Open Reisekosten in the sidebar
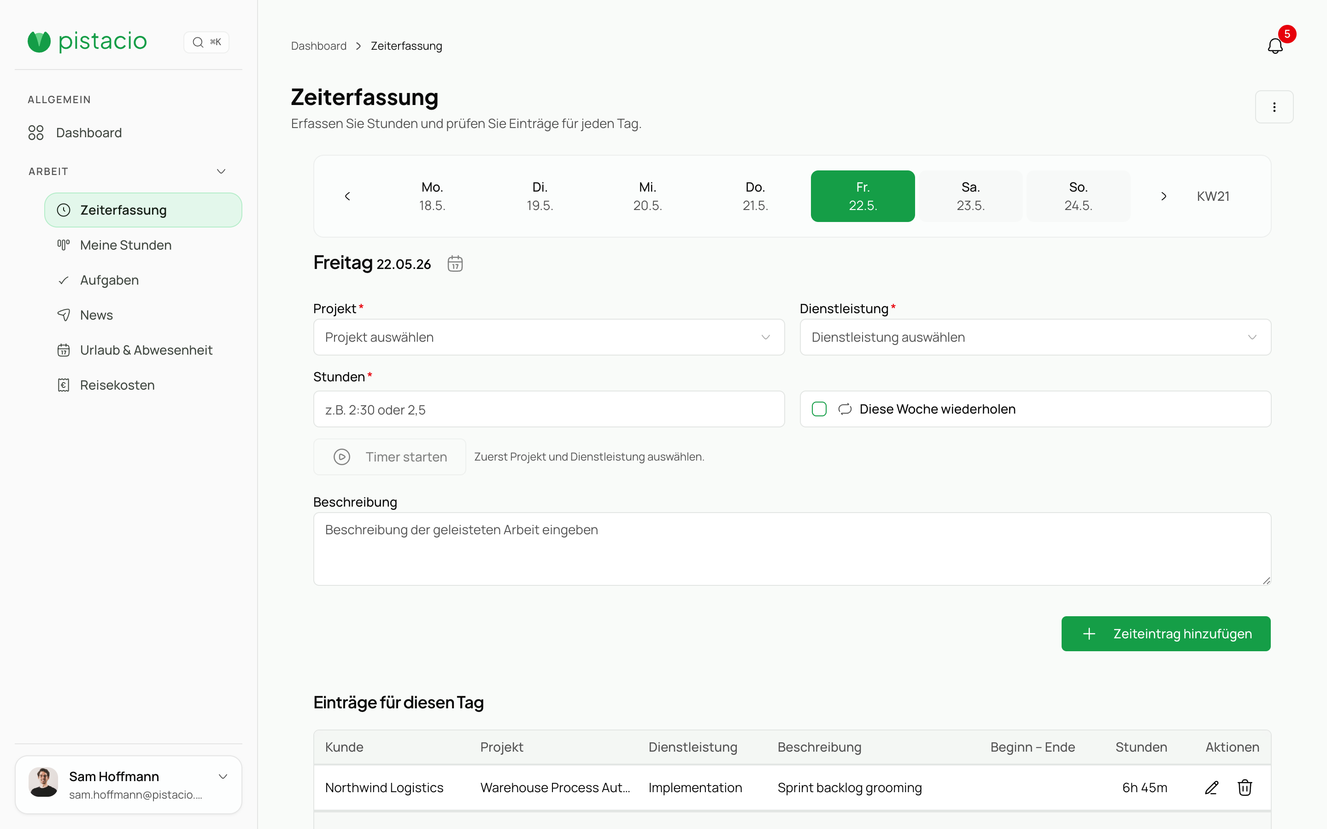 pyautogui.click(x=143, y=385)
